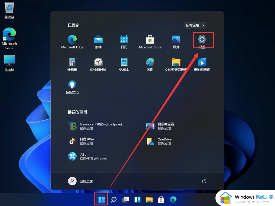Click the Start button on taskbar

click(x=102, y=200)
